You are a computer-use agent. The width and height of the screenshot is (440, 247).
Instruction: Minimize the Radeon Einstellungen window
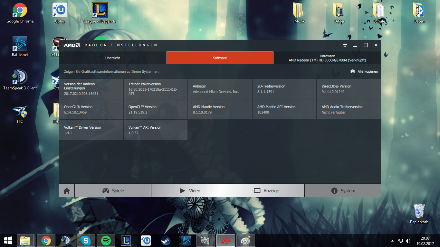[355, 45]
